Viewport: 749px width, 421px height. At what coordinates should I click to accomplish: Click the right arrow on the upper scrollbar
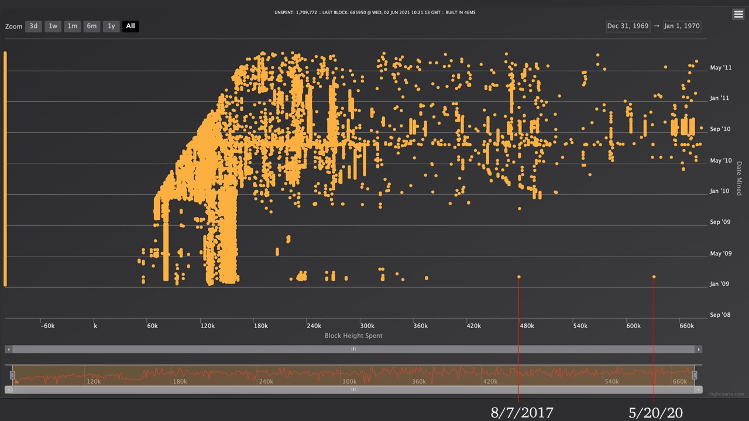click(x=698, y=348)
